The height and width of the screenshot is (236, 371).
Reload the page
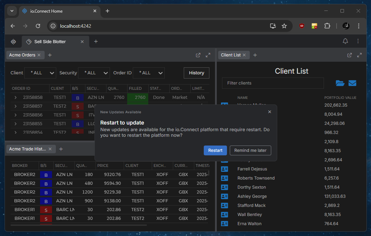point(38,26)
